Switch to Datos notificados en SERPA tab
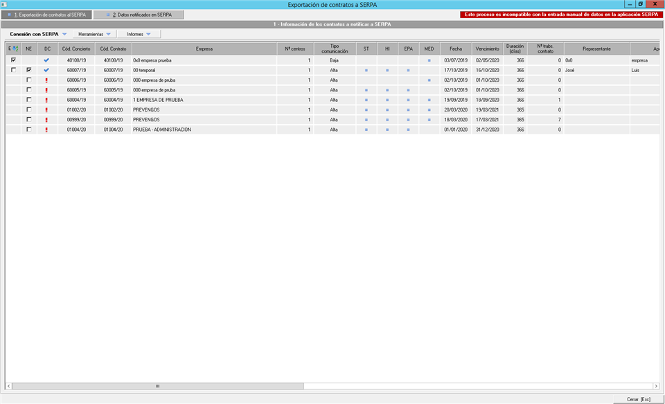 pyautogui.click(x=139, y=15)
